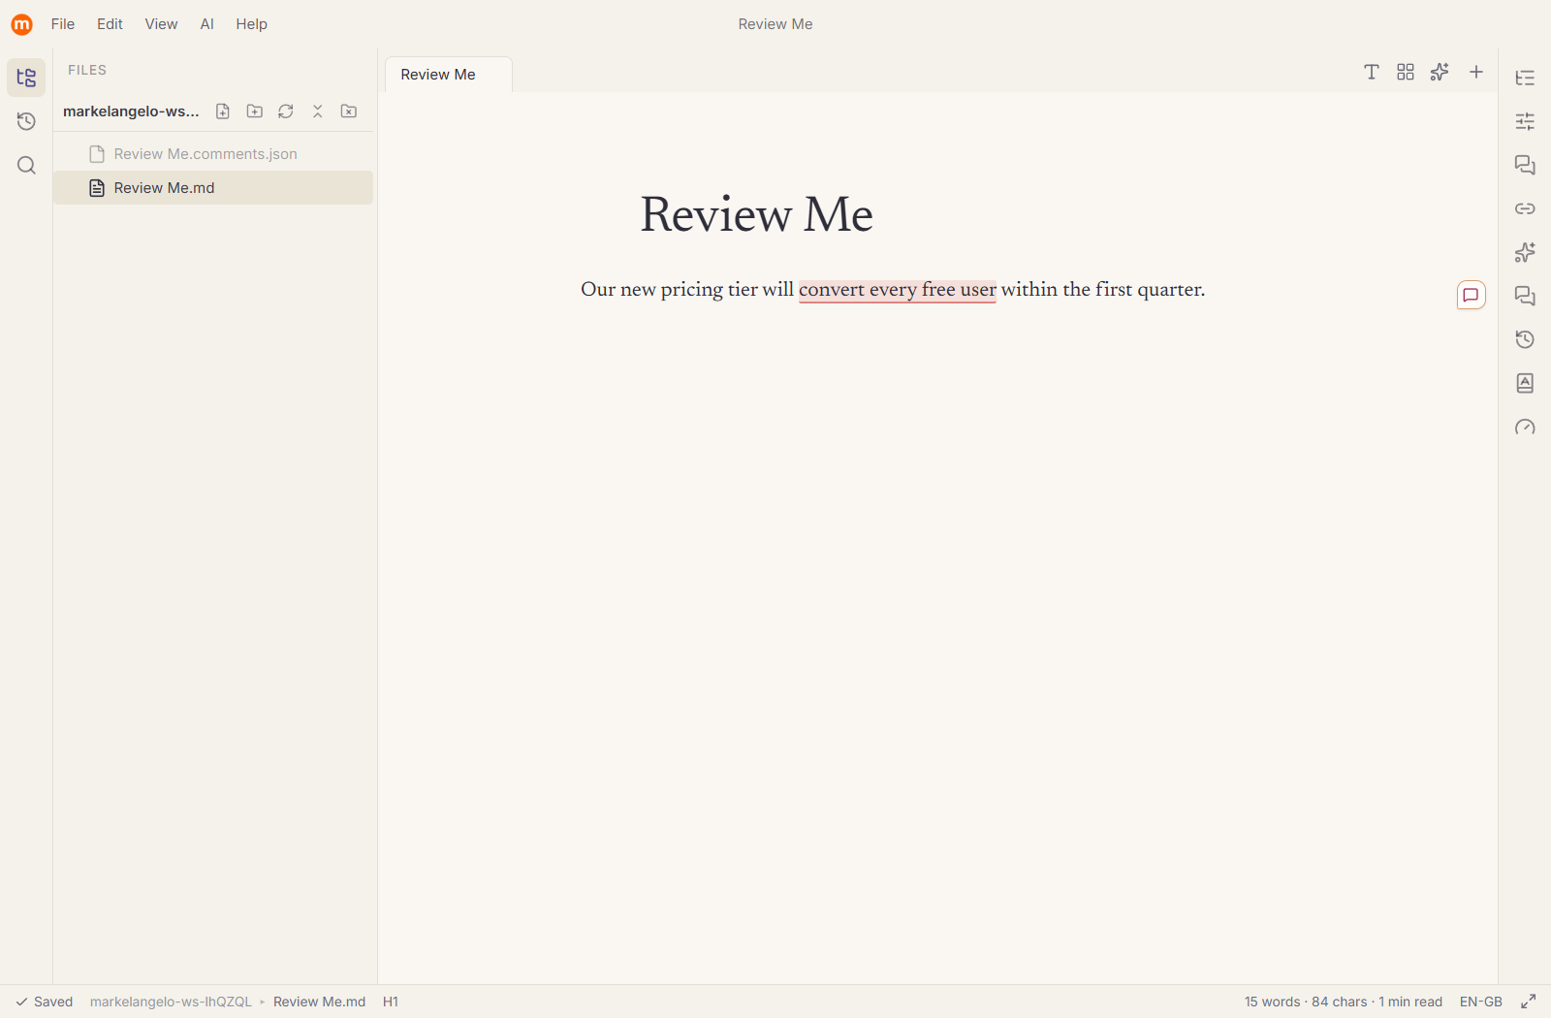
Task: Open the search icon in the left sidebar
Action: tap(26, 165)
